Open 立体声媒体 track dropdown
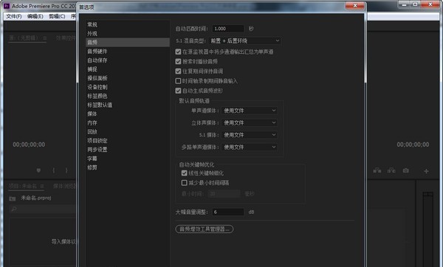 click(250, 122)
